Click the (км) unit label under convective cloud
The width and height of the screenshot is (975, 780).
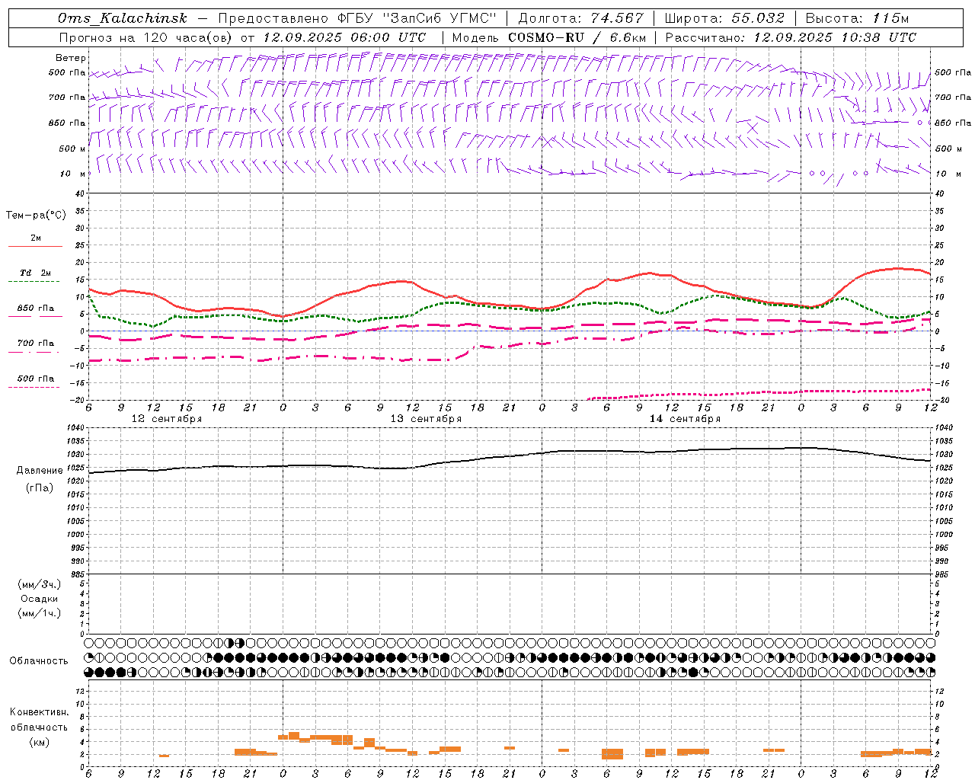coord(40,742)
